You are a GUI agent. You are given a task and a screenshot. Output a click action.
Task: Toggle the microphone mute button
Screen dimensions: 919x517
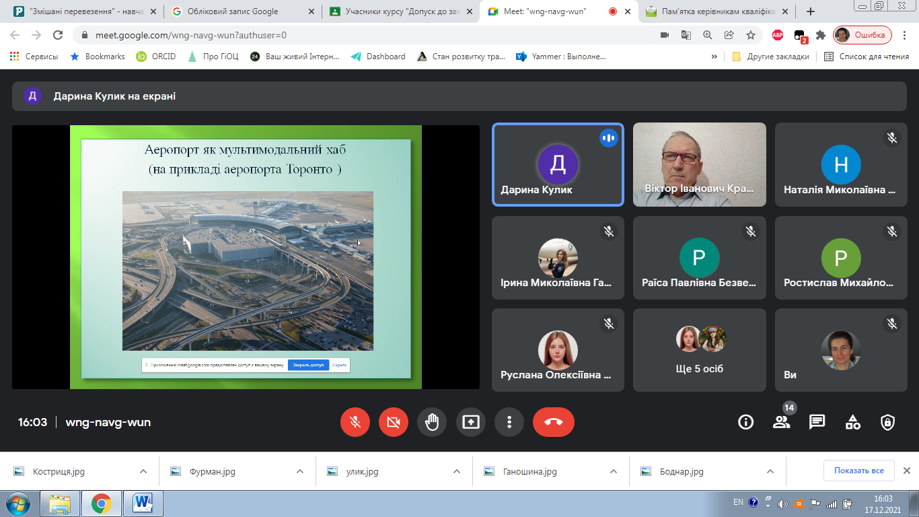(x=355, y=422)
